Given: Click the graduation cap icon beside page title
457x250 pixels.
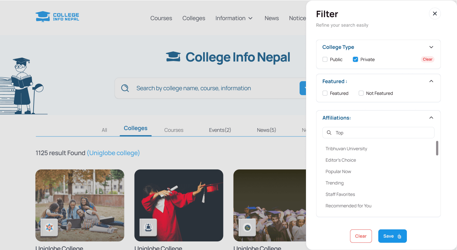Looking at the screenshot, I should coord(173,57).
